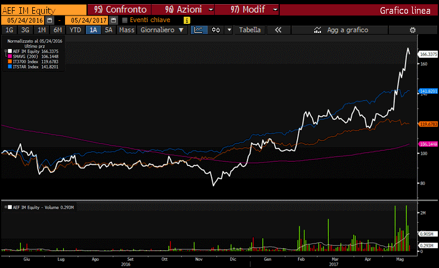Open the start date calendar picker
The image size is (439, 268).
pyautogui.click(x=50, y=20)
